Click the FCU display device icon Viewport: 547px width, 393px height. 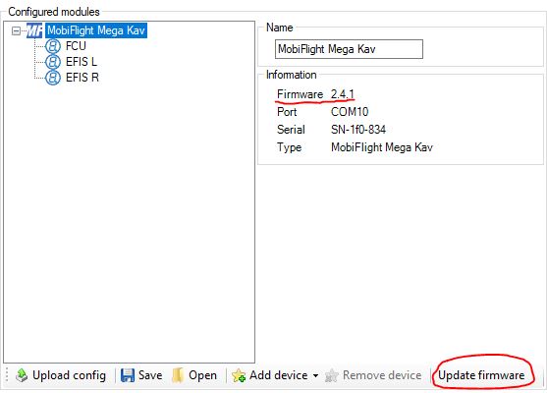[53, 46]
